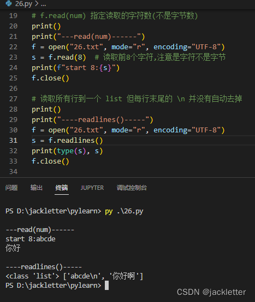Click the empty print() on line 28
The image size is (255, 302).
pyautogui.click(x=46, y=109)
